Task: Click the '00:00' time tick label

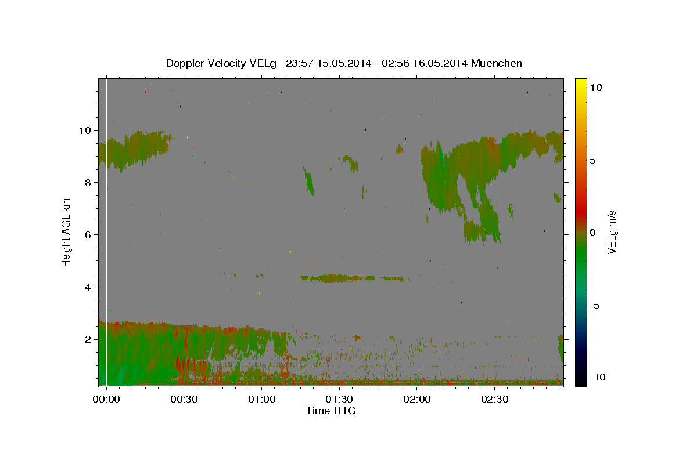Action: coord(106,400)
